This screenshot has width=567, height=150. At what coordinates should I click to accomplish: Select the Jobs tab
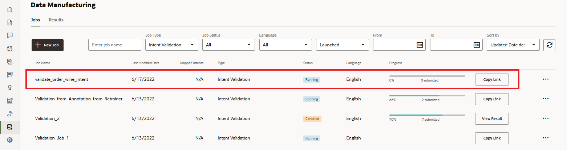tap(35, 20)
